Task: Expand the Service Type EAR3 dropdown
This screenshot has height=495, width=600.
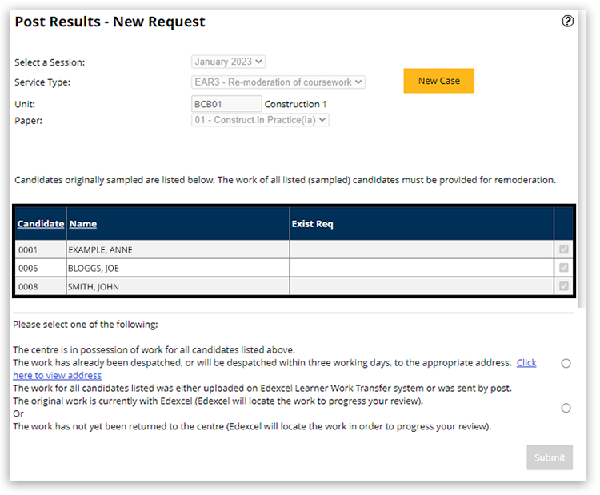Action: point(278,82)
